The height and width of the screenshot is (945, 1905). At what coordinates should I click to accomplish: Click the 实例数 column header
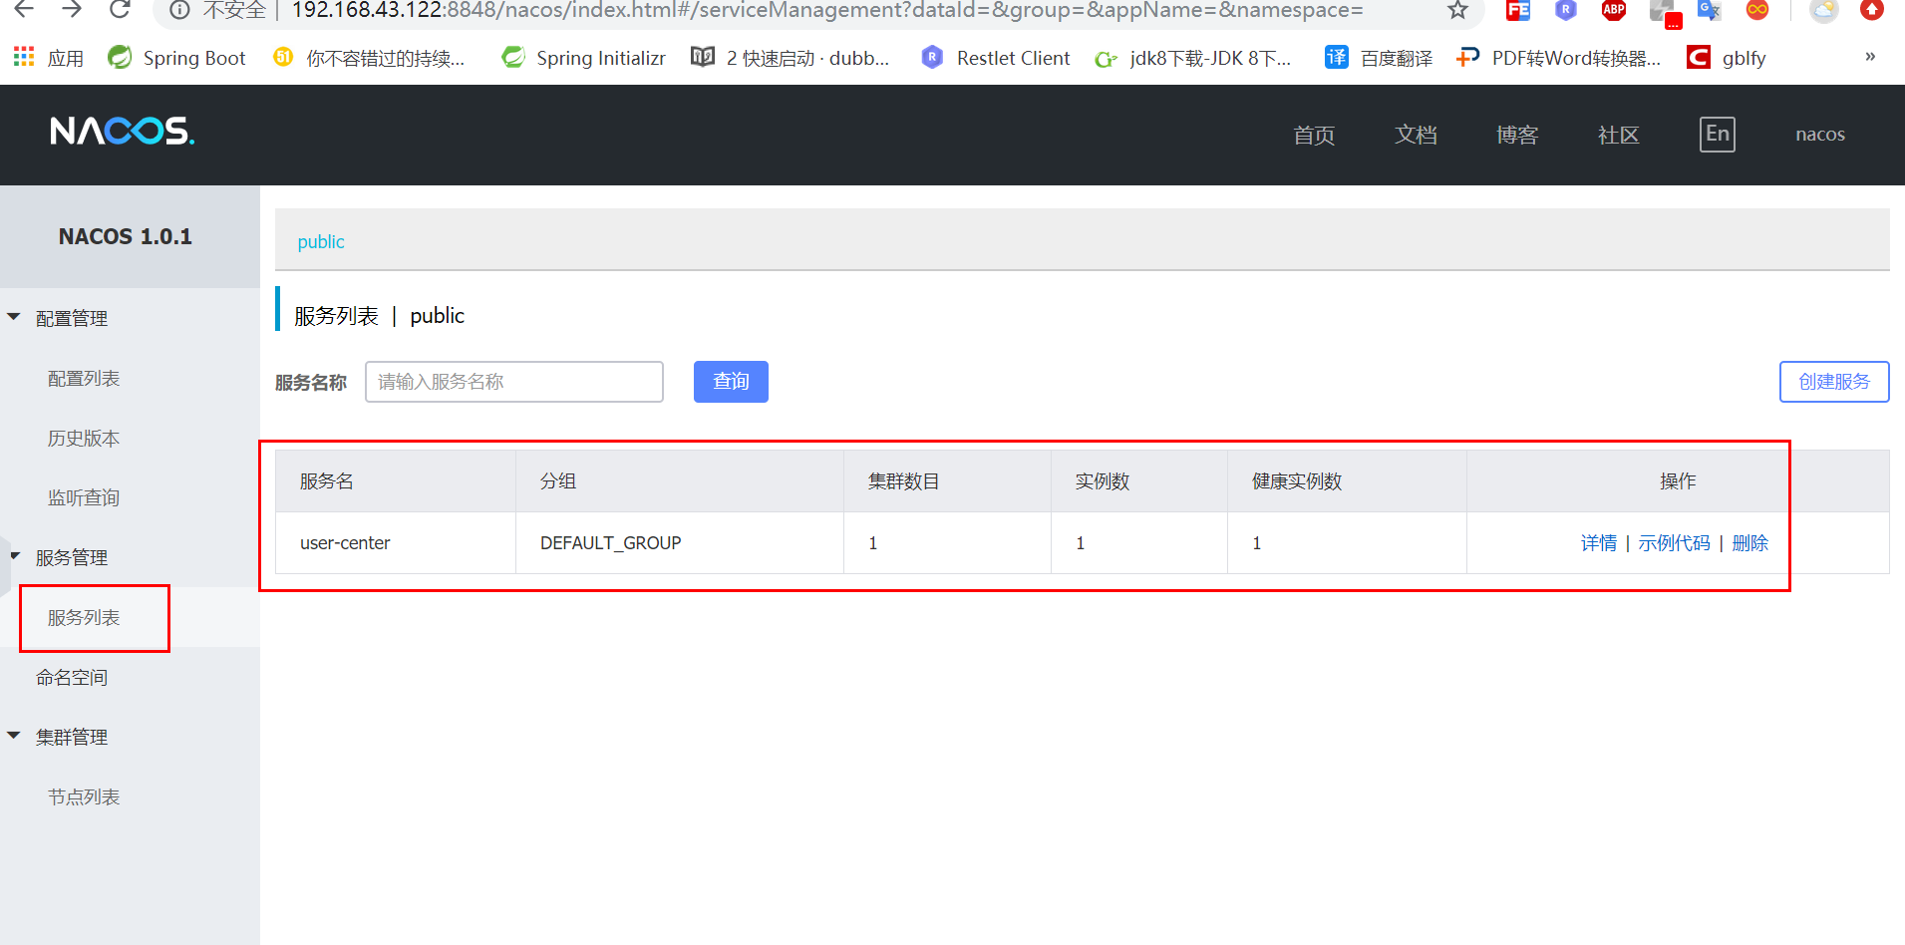(x=1139, y=481)
